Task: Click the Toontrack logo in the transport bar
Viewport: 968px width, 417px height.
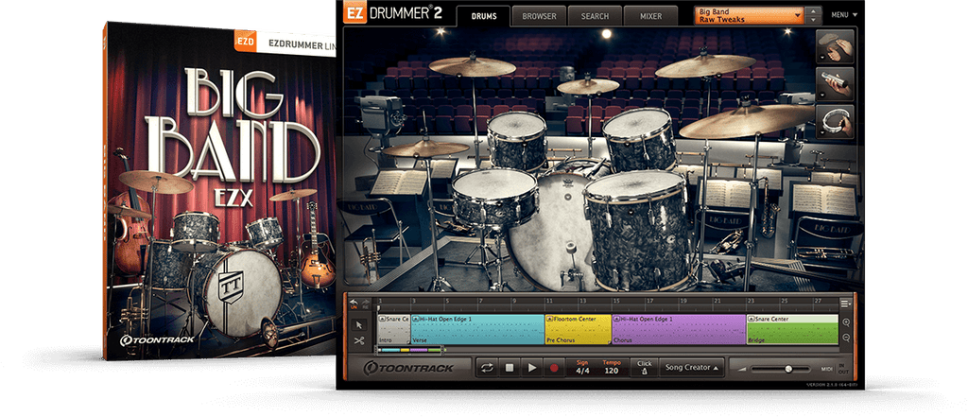Action: coord(407,368)
